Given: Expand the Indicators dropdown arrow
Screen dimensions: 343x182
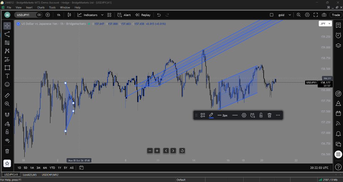Looking at the screenshot, I should click(x=102, y=15).
